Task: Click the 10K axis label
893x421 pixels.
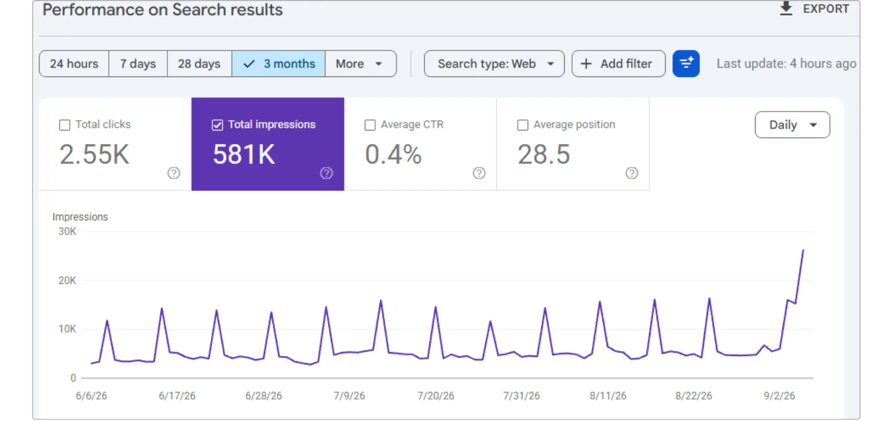Action: (x=67, y=329)
